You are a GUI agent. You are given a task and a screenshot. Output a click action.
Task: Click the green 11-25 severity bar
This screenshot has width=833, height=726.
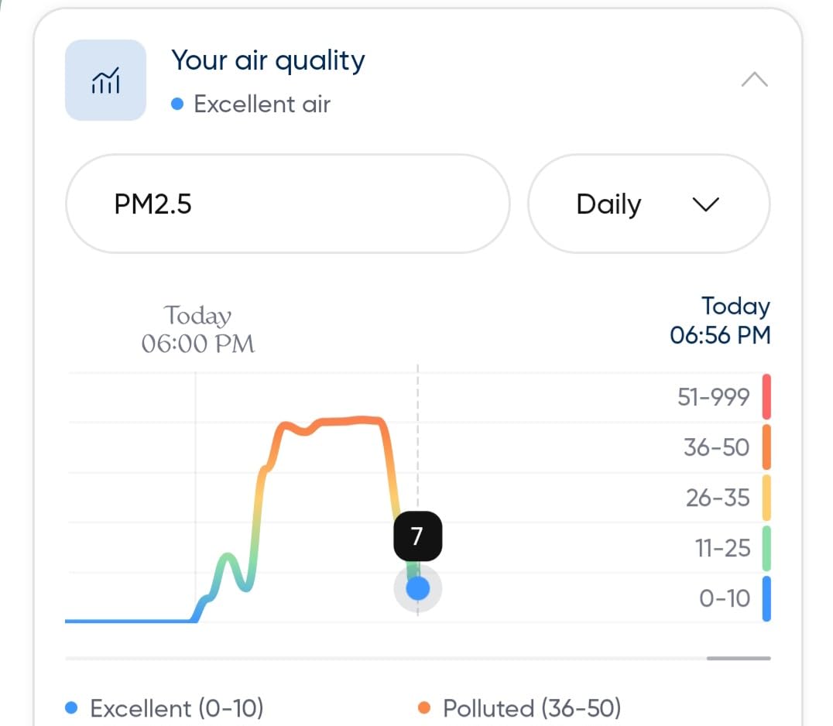(x=765, y=548)
